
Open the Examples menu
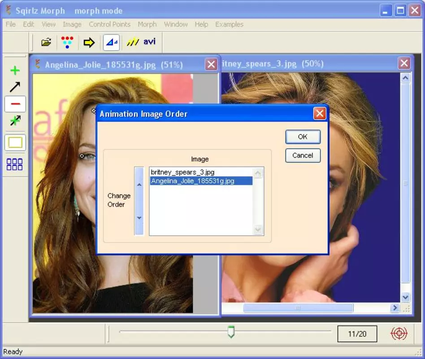(229, 24)
